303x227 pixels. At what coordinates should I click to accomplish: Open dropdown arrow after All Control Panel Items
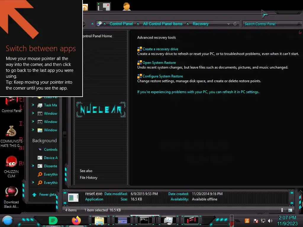point(187,24)
